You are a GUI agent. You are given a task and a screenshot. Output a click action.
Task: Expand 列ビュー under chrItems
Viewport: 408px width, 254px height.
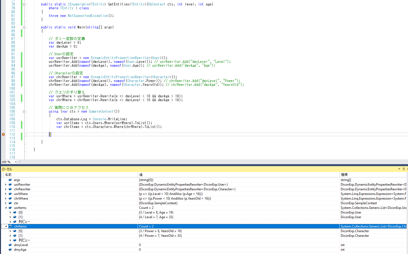pos(10,240)
